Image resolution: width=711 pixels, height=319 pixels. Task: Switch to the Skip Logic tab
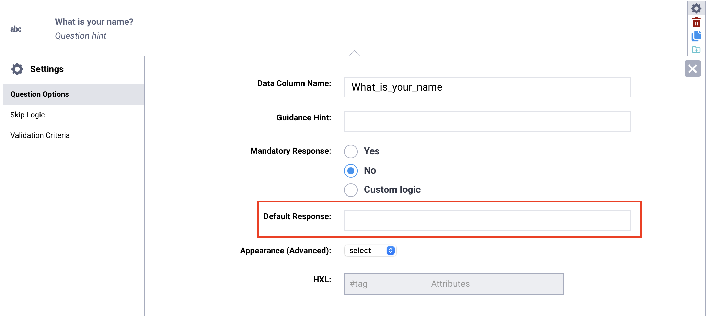[27, 115]
